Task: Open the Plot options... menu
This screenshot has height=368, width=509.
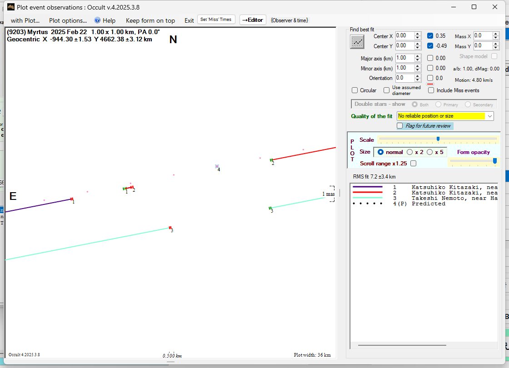Action: (x=68, y=20)
